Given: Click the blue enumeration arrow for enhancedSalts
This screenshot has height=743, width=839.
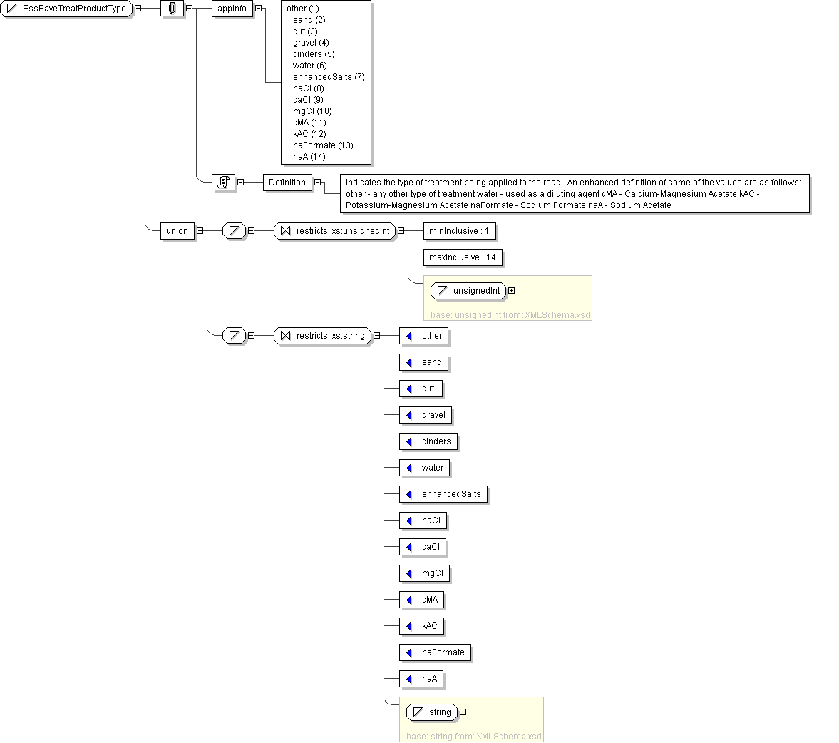Looking at the screenshot, I should point(409,494).
